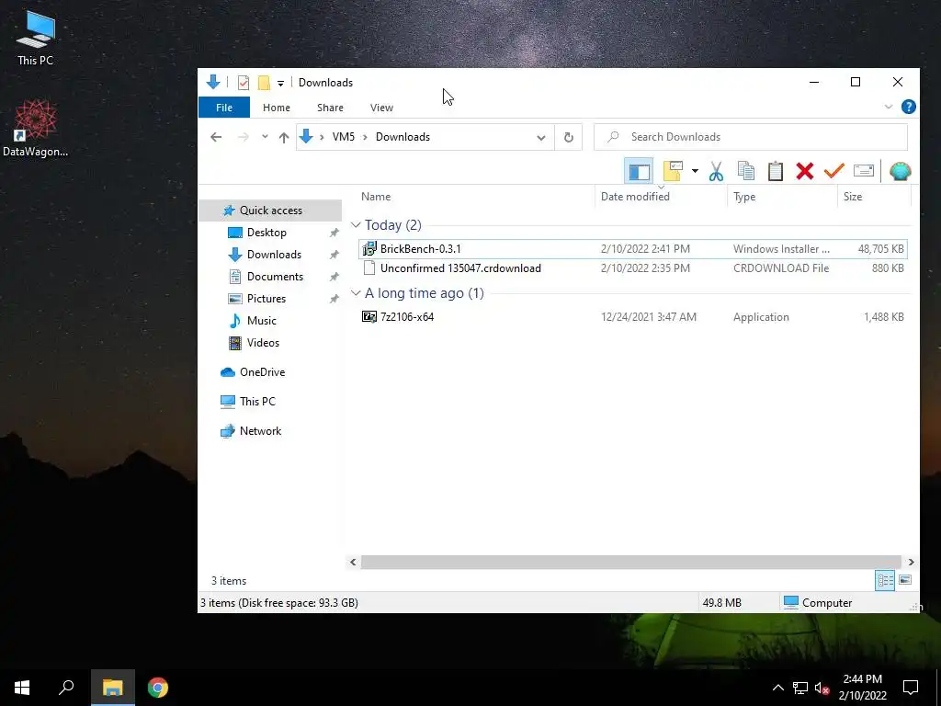Open Videos in the navigation pane
This screenshot has height=706, width=941.
pos(263,343)
